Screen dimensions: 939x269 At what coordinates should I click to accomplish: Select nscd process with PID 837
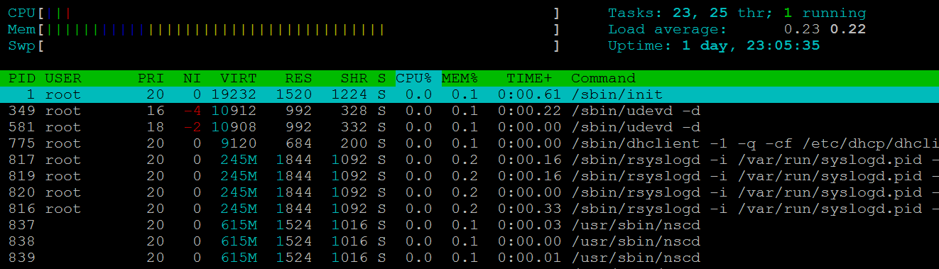469,225
